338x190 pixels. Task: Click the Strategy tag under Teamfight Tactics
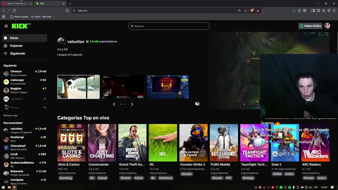(x=248, y=178)
